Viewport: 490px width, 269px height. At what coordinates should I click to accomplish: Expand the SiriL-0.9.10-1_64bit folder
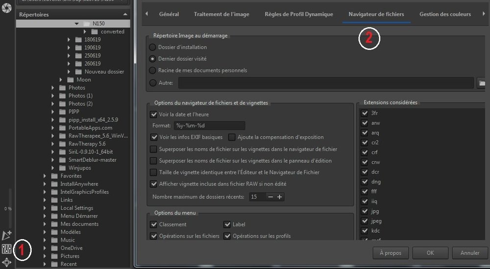pos(53,152)
